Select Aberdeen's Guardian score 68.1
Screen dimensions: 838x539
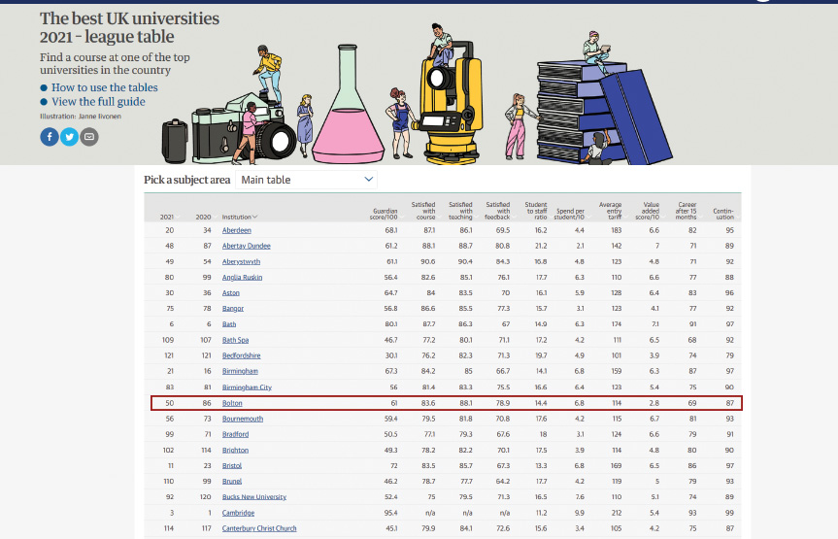pyautogui.click(x=391, y=230)
